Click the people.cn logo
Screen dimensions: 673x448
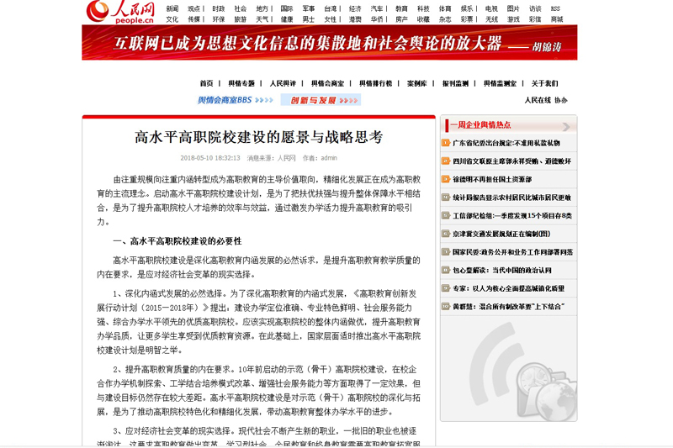[121, 12]
